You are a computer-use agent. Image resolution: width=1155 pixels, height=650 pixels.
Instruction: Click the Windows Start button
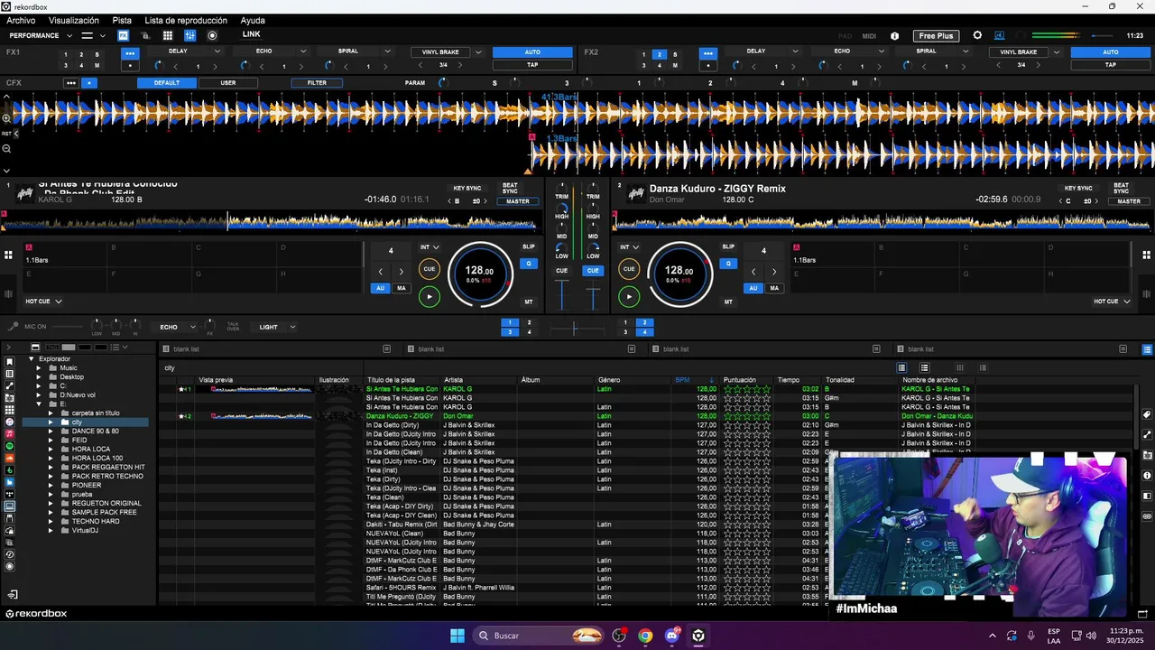(457, 636)
